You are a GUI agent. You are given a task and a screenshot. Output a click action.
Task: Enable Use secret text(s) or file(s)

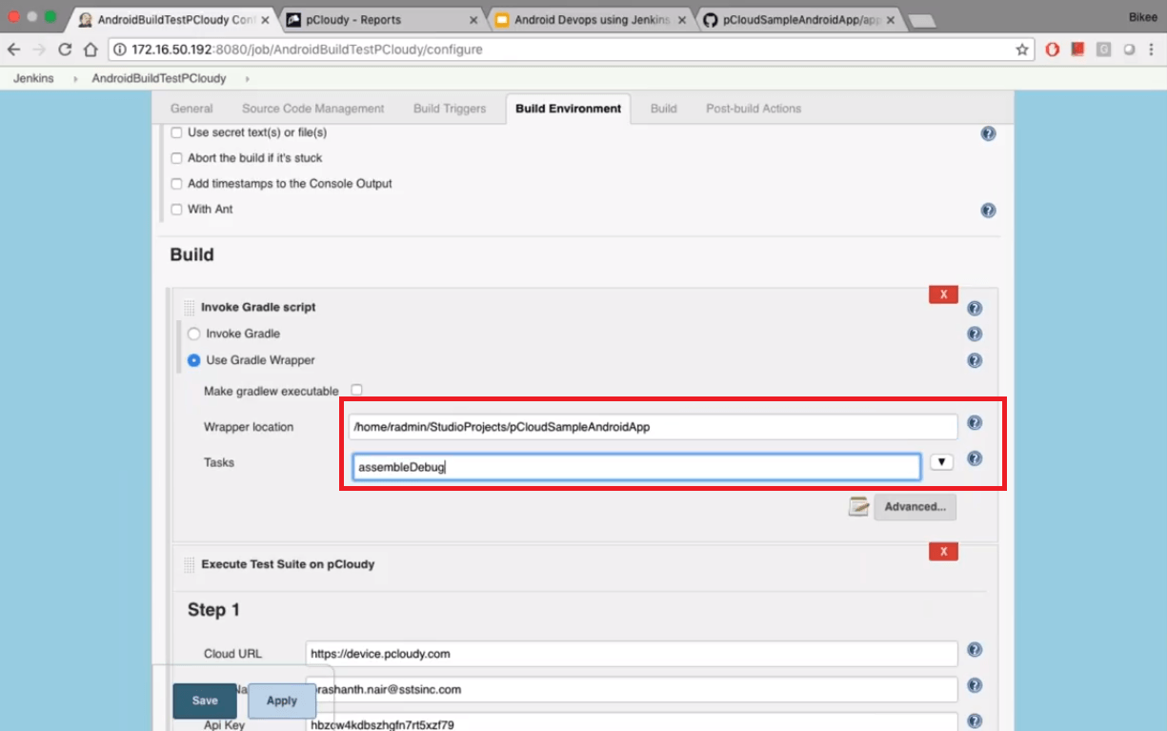pyautogui.click(x=176, y=132)
